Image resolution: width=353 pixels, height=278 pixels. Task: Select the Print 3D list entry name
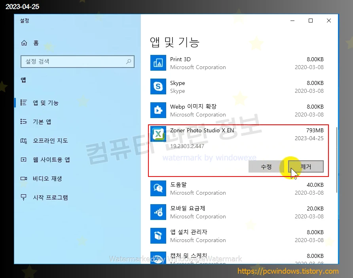pos(180,59)
